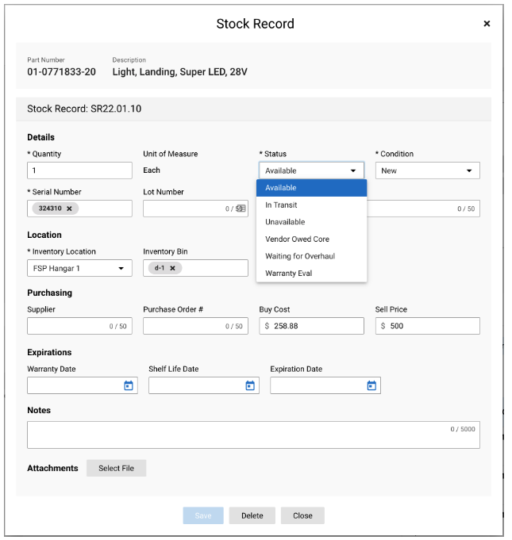Remove serial number 324310 chip
Screen dimensions: 512x540
tap(69, 209)
